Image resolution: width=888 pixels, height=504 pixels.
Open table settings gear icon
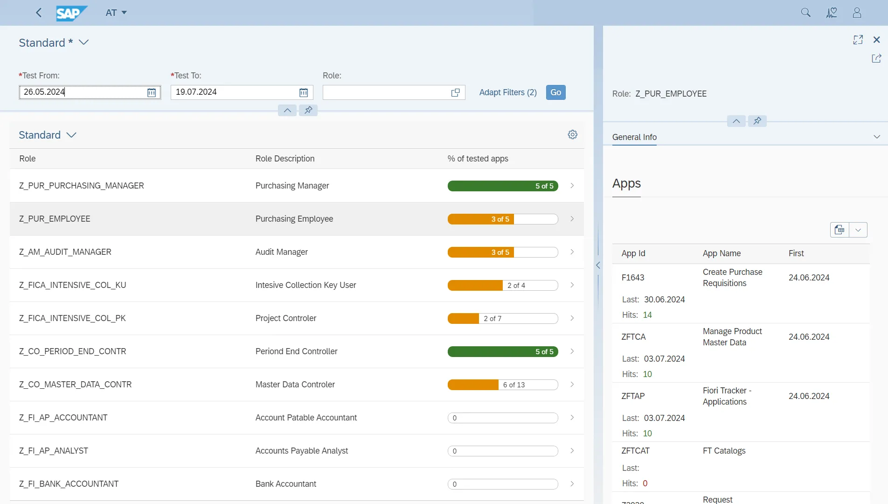(572, 135)
